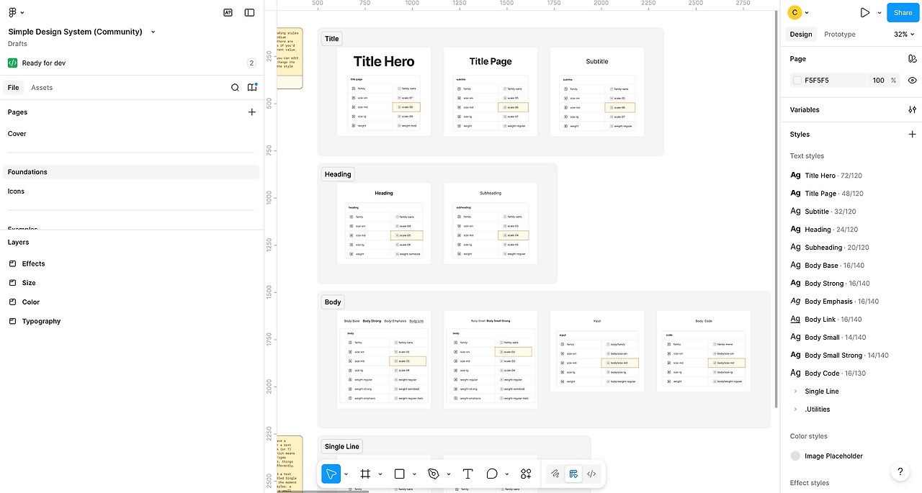Open Comment tool options chevron
Viewport: 922px width, 493px height.
pyautogui.click(x=506, y=474)
